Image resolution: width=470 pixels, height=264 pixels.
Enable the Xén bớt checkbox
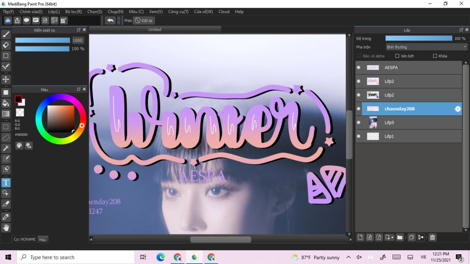pyautogui.click(x=397, y=56)
